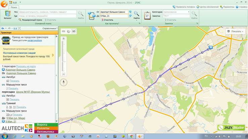Click Показать link next to bus 42
The image size is (248, 139).
point(14,81)
